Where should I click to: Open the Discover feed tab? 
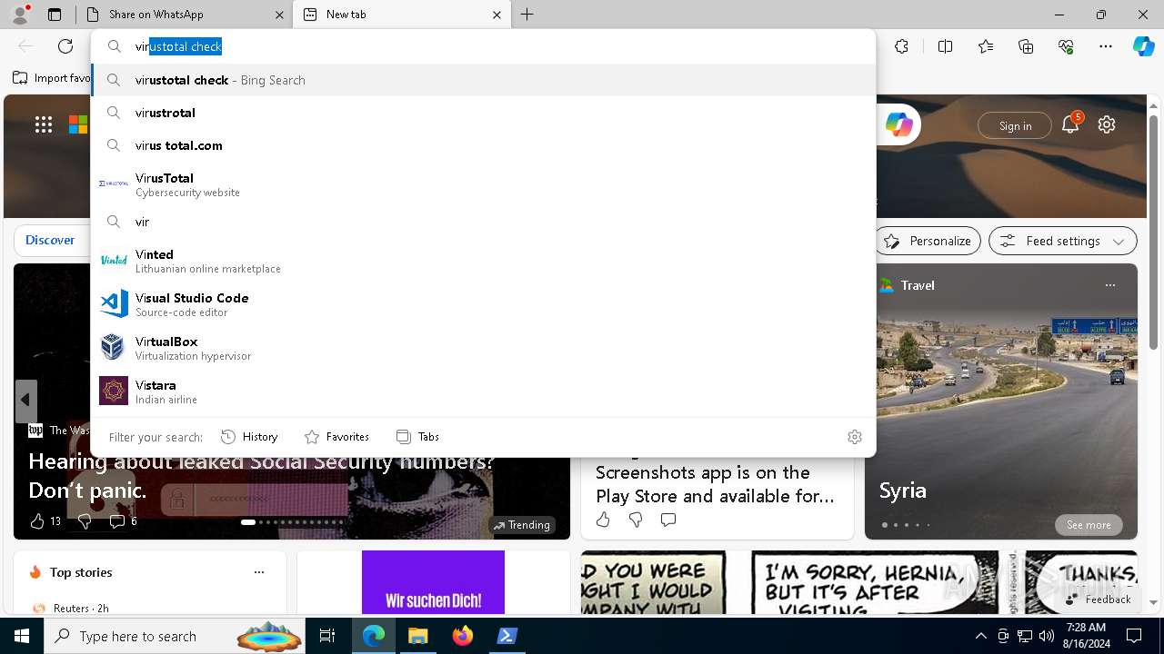point(50,240)
